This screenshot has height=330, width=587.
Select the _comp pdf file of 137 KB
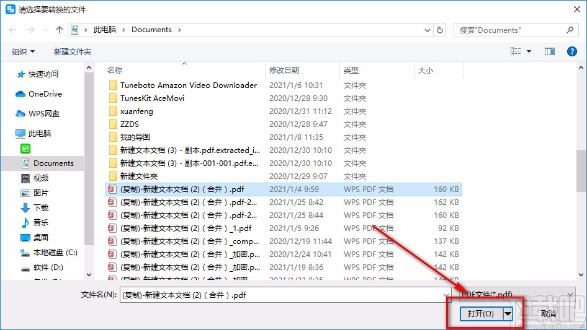[x=284, y=241]
